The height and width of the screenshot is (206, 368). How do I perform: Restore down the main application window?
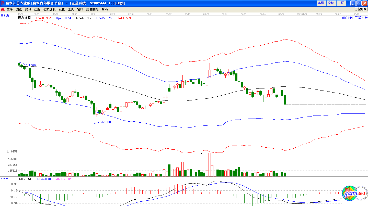(359, 3)
